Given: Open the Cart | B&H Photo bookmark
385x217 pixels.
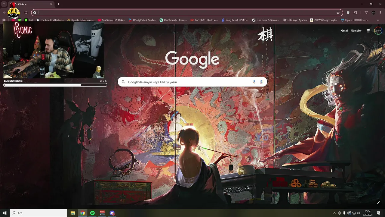Looking at the screenshot, I should tap(204, 20).
